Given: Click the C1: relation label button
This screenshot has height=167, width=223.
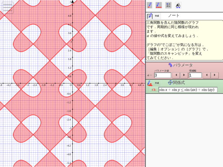Looking at the screenshot, I should click(154, 90).
